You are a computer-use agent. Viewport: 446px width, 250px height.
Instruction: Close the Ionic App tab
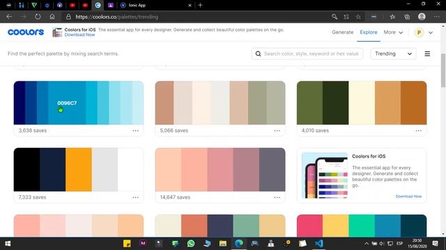[190, 5]
